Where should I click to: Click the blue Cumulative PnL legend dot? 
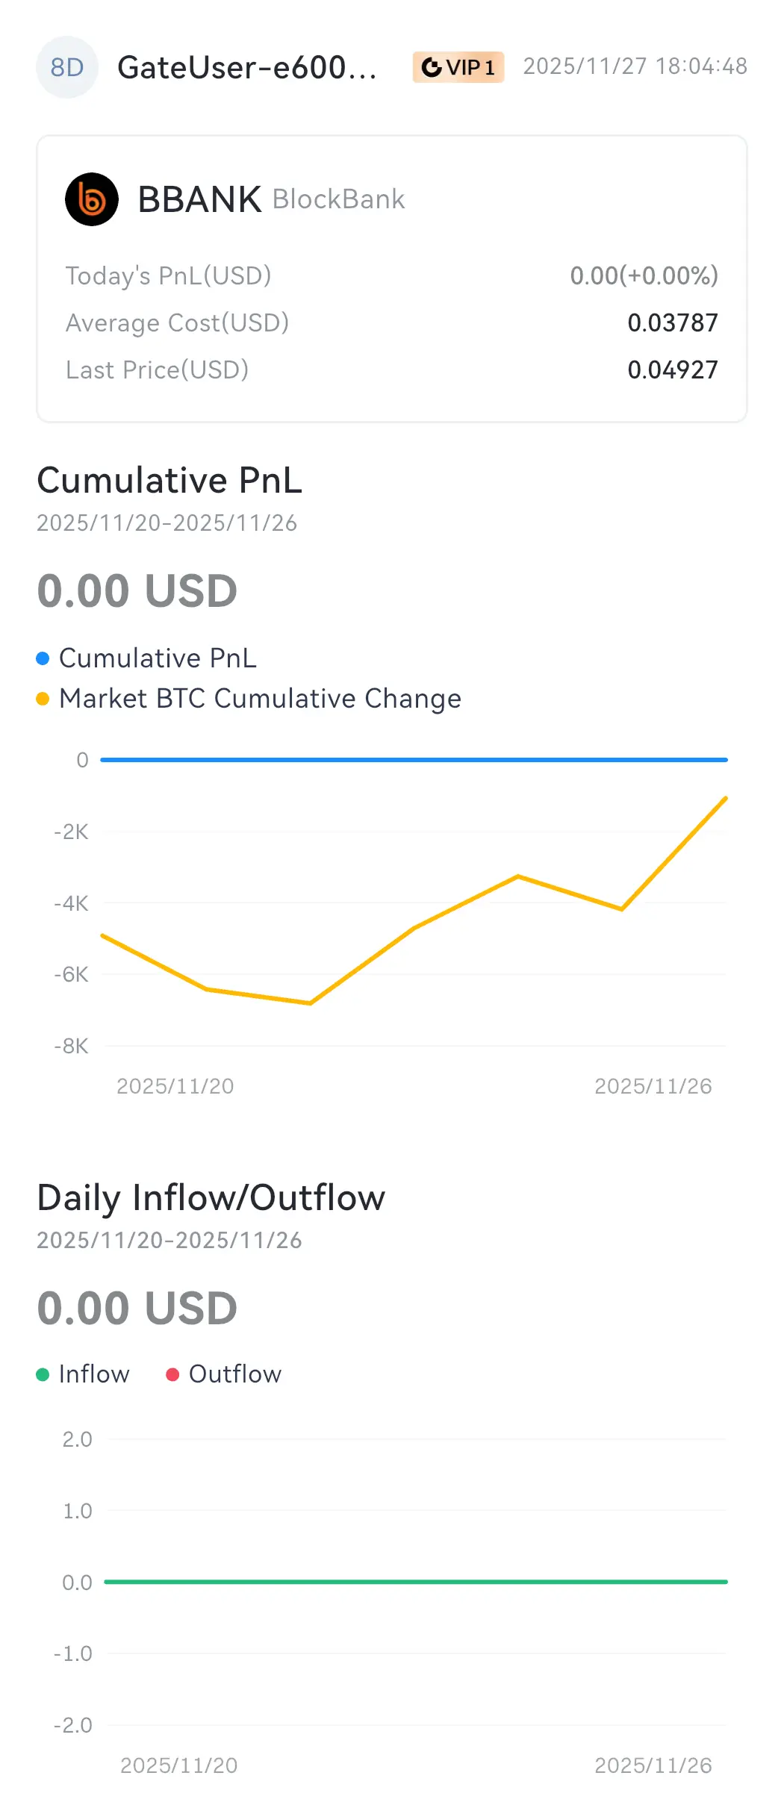tap(43, 658)
